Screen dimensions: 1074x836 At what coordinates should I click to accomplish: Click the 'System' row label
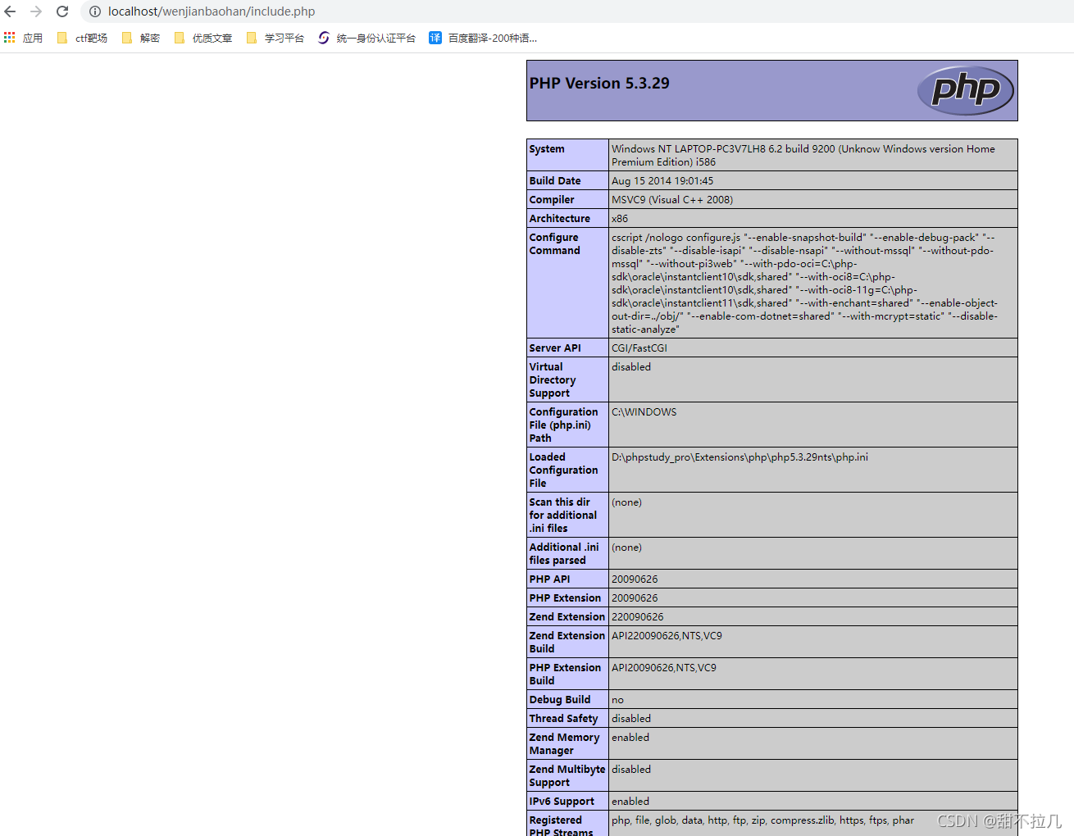pos(547,148)
